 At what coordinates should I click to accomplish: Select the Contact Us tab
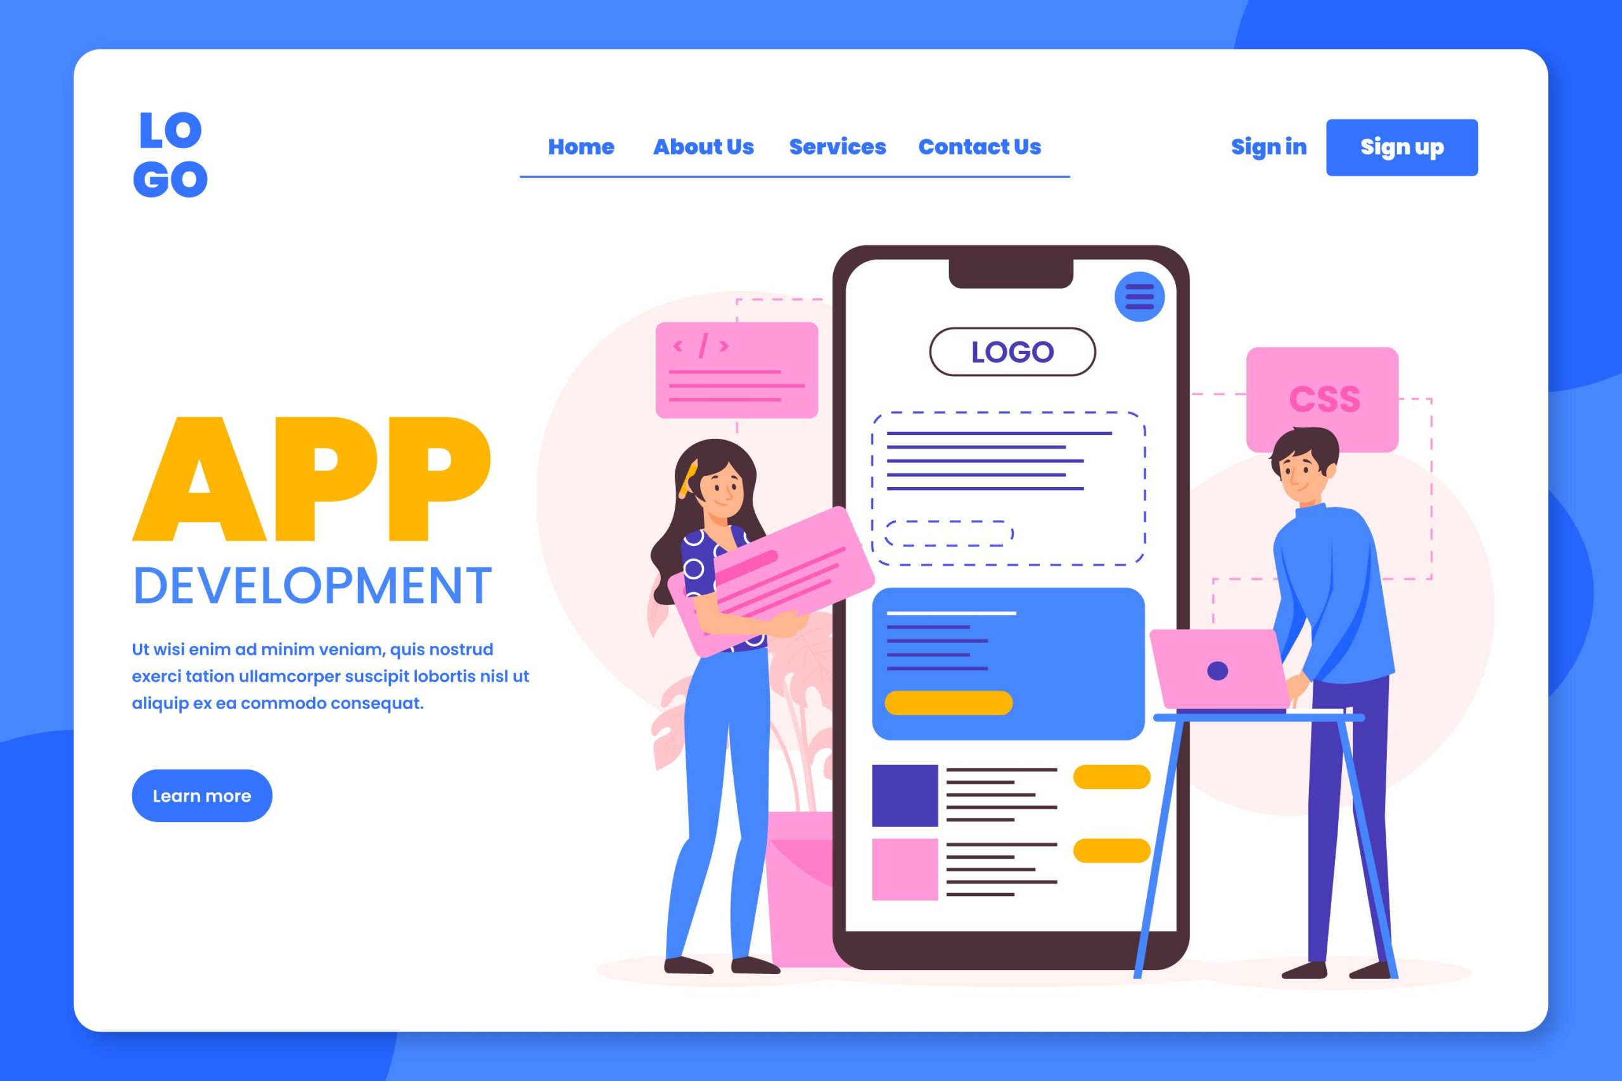(x=980, y=147)
